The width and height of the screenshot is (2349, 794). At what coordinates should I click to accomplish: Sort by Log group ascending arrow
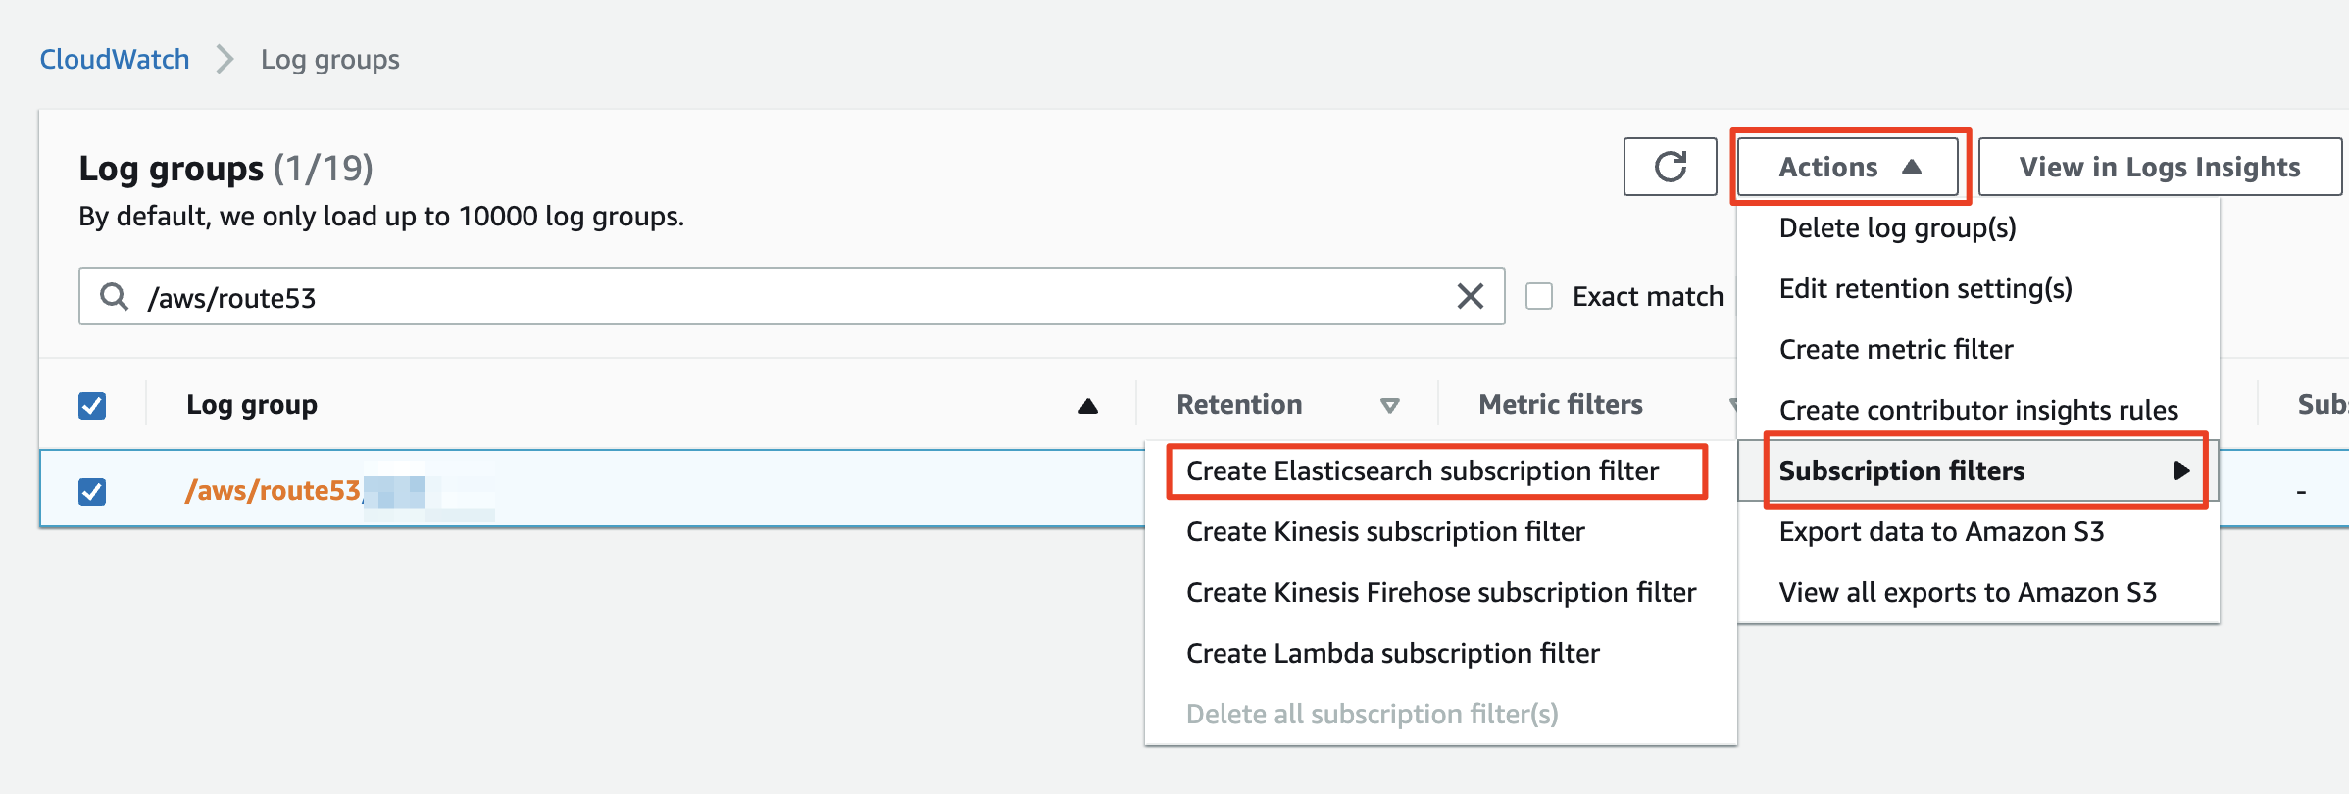tap(1088, 406)
